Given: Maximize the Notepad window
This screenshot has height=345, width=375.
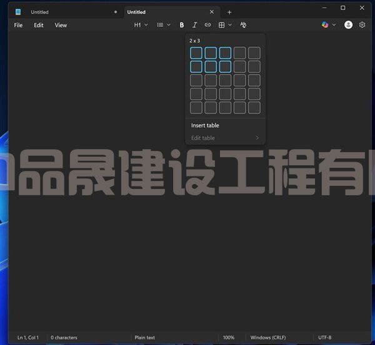Looking at the screenshot, I should 342,8.
